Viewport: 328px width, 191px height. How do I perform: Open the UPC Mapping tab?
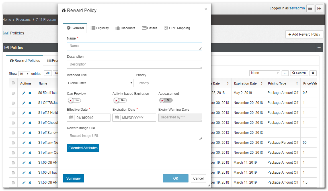coord(177,28)
